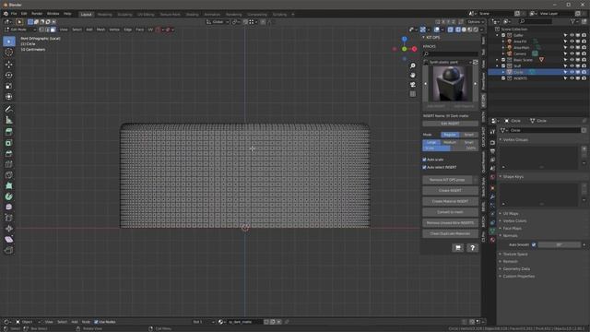
Task: Hide the Gaffer collection with eye icon
Action: coord(572,35)
